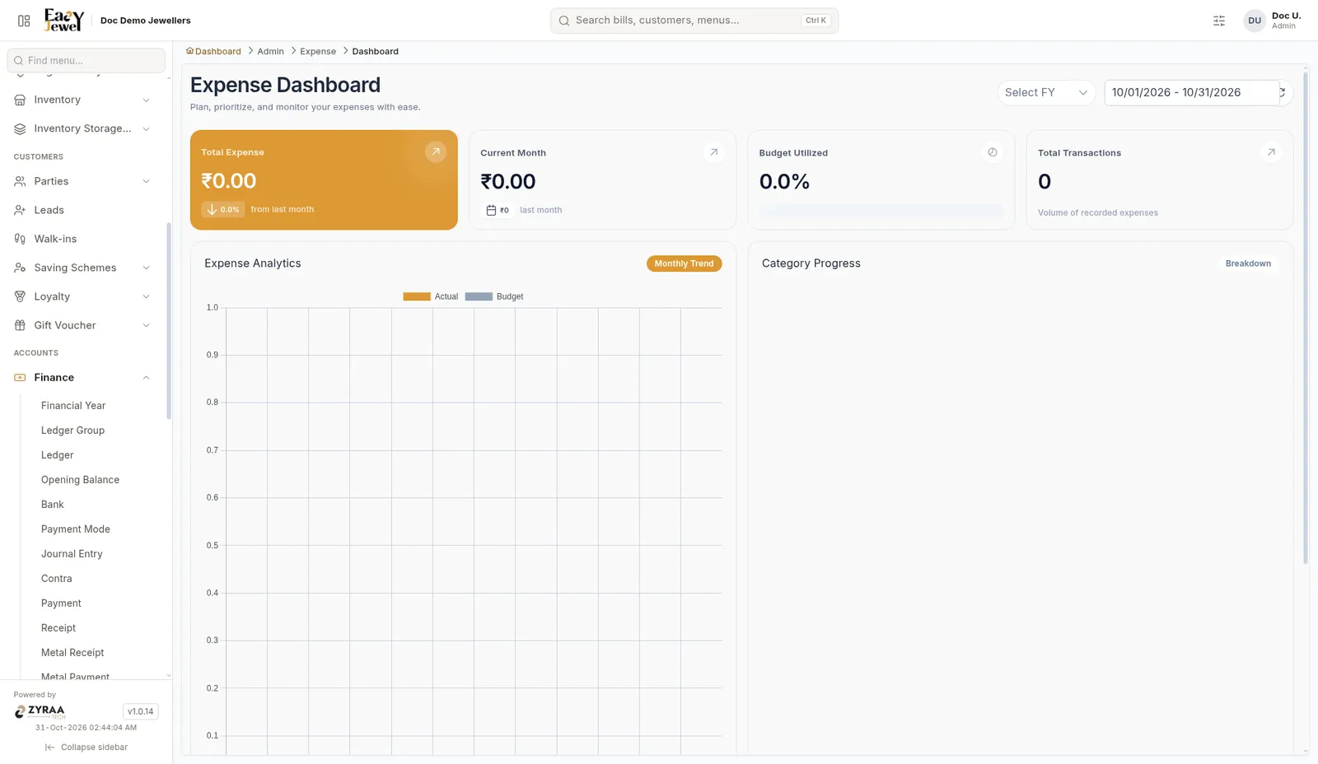This screenshot has width=1318, height=764.
Task: Click the Leads person-add icon
Action: pyautogui.click(x=20, y=210)
